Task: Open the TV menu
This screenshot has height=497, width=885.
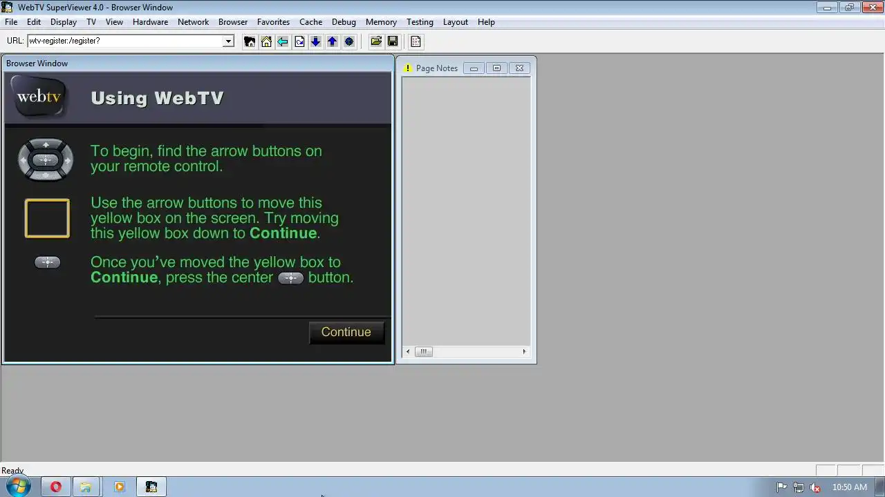Action: click(91, 22)
